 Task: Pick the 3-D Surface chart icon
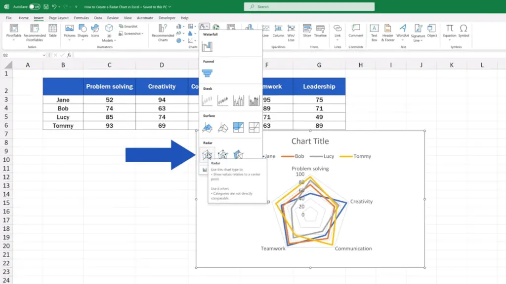pos(207,128)
